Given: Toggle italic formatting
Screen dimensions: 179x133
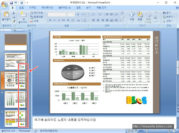Looking at the screenshot, I should click(x=54, y=20).
